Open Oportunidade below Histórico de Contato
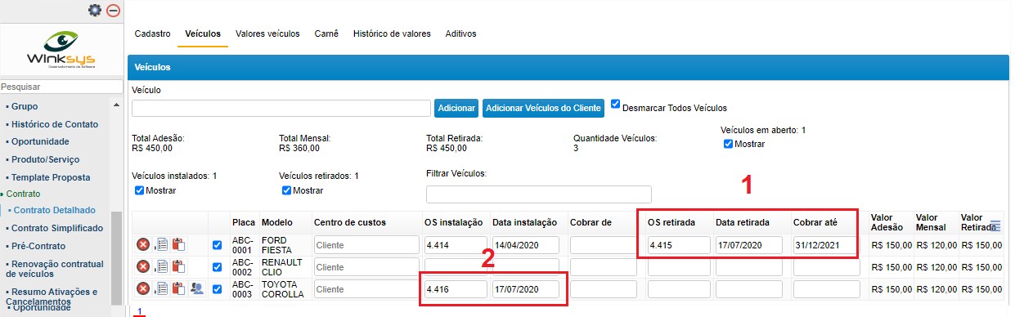Screen dimensions: 1015x317 tap(39, 141)
